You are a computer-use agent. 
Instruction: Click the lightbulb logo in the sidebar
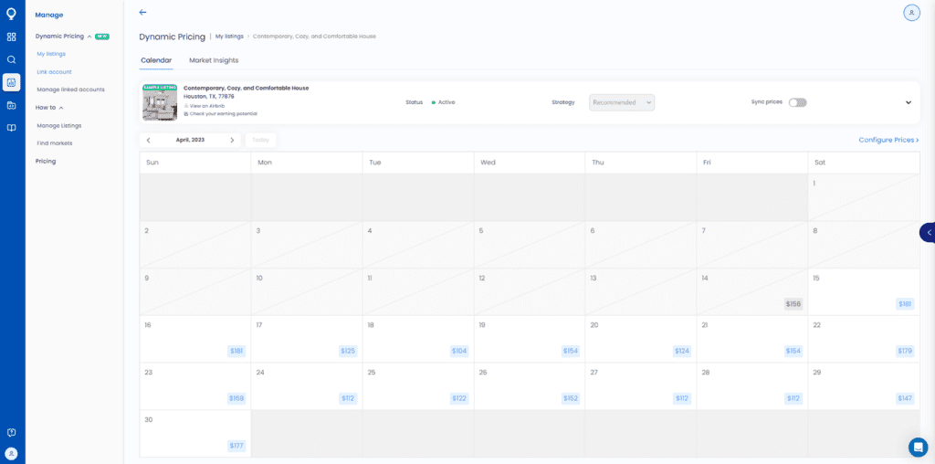11,14
